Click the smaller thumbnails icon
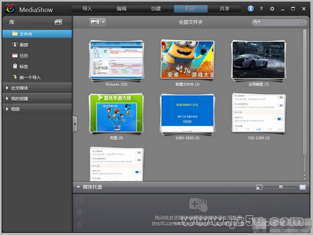 259,187
